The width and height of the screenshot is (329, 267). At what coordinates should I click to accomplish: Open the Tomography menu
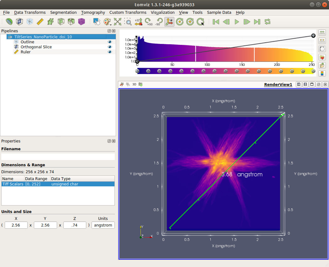coord(93,13)
